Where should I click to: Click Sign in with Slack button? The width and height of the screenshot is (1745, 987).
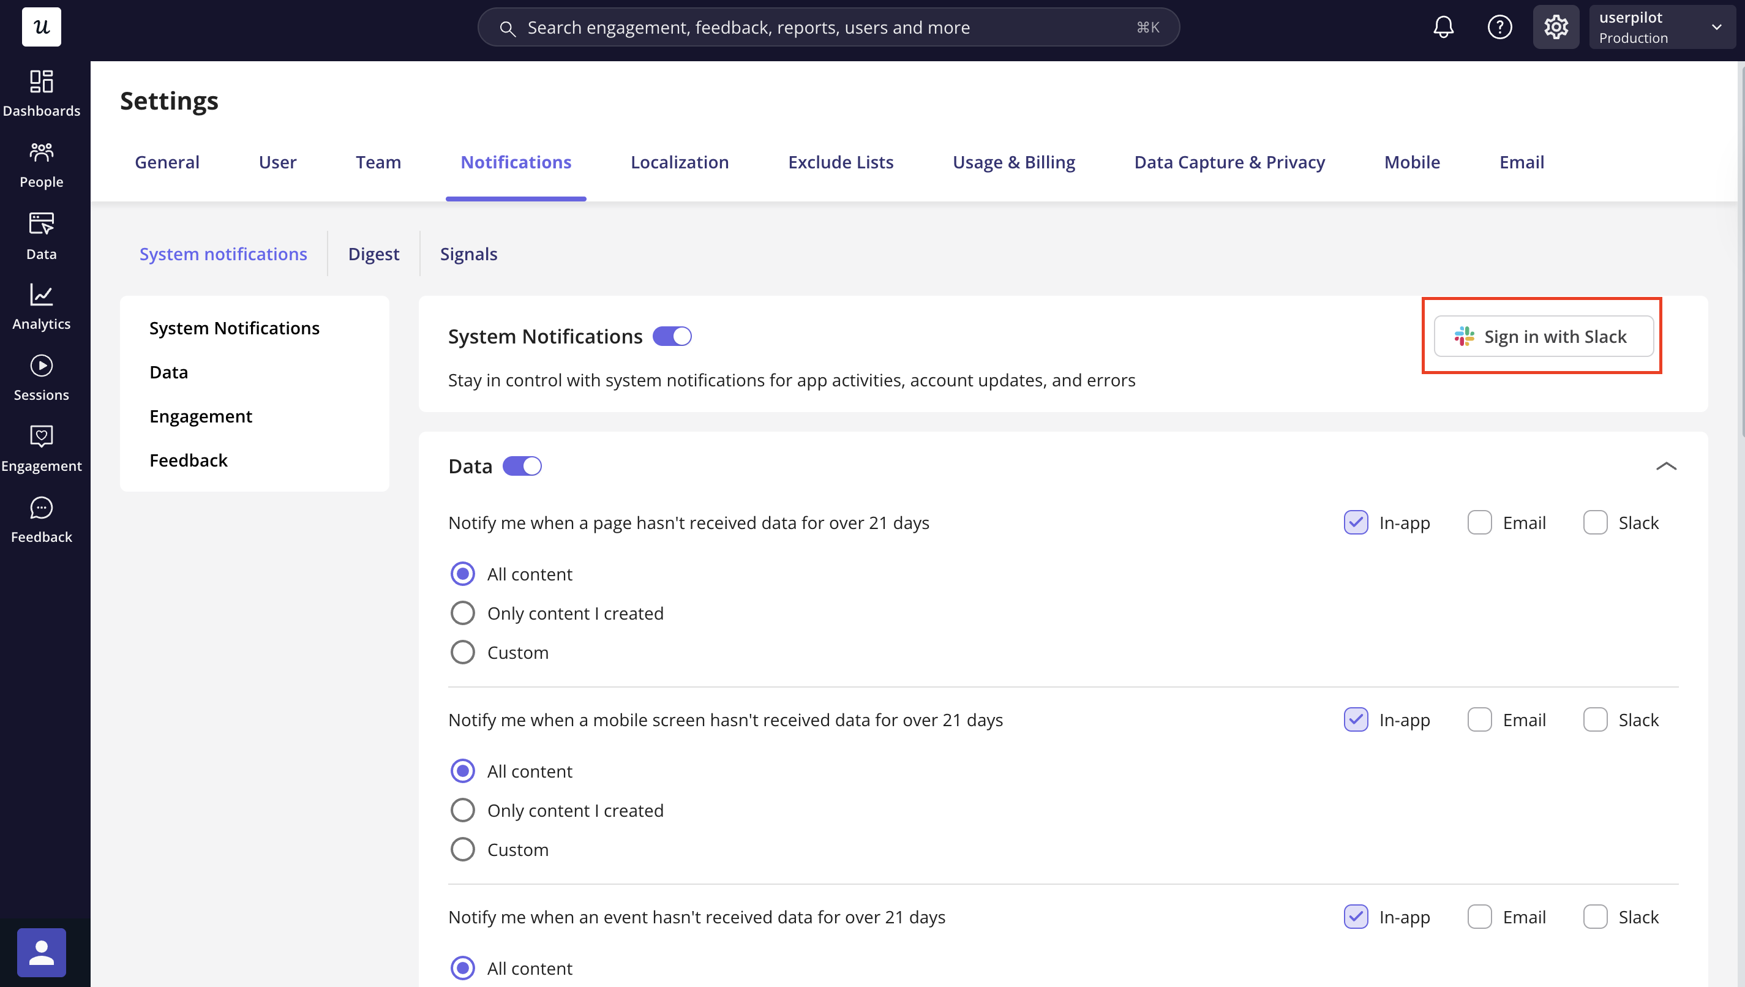click(1543, 336)
